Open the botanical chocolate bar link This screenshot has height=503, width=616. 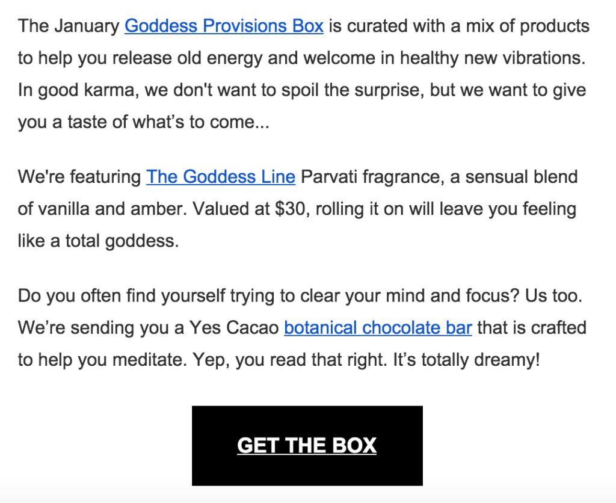(x=378, y=327)
